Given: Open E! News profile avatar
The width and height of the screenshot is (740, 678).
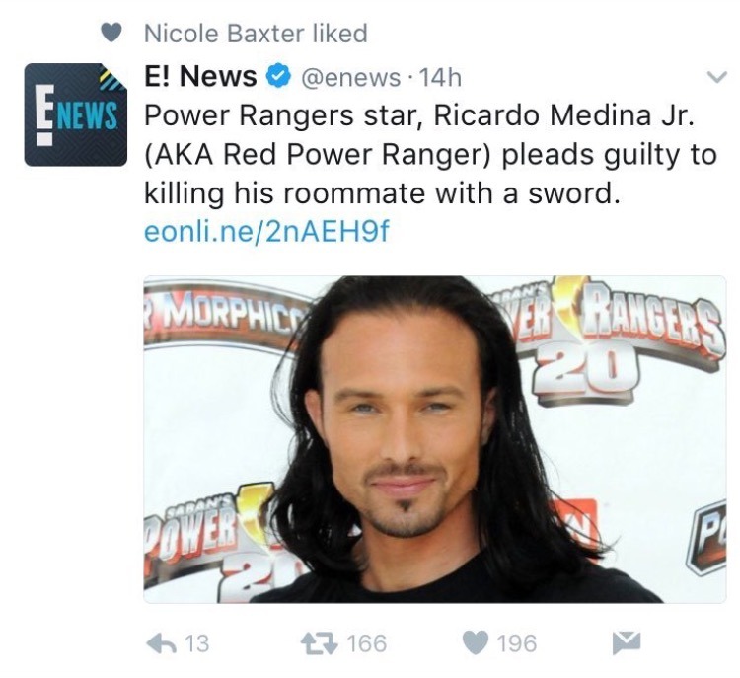Looking at the screenshot, I should point(76,114).
